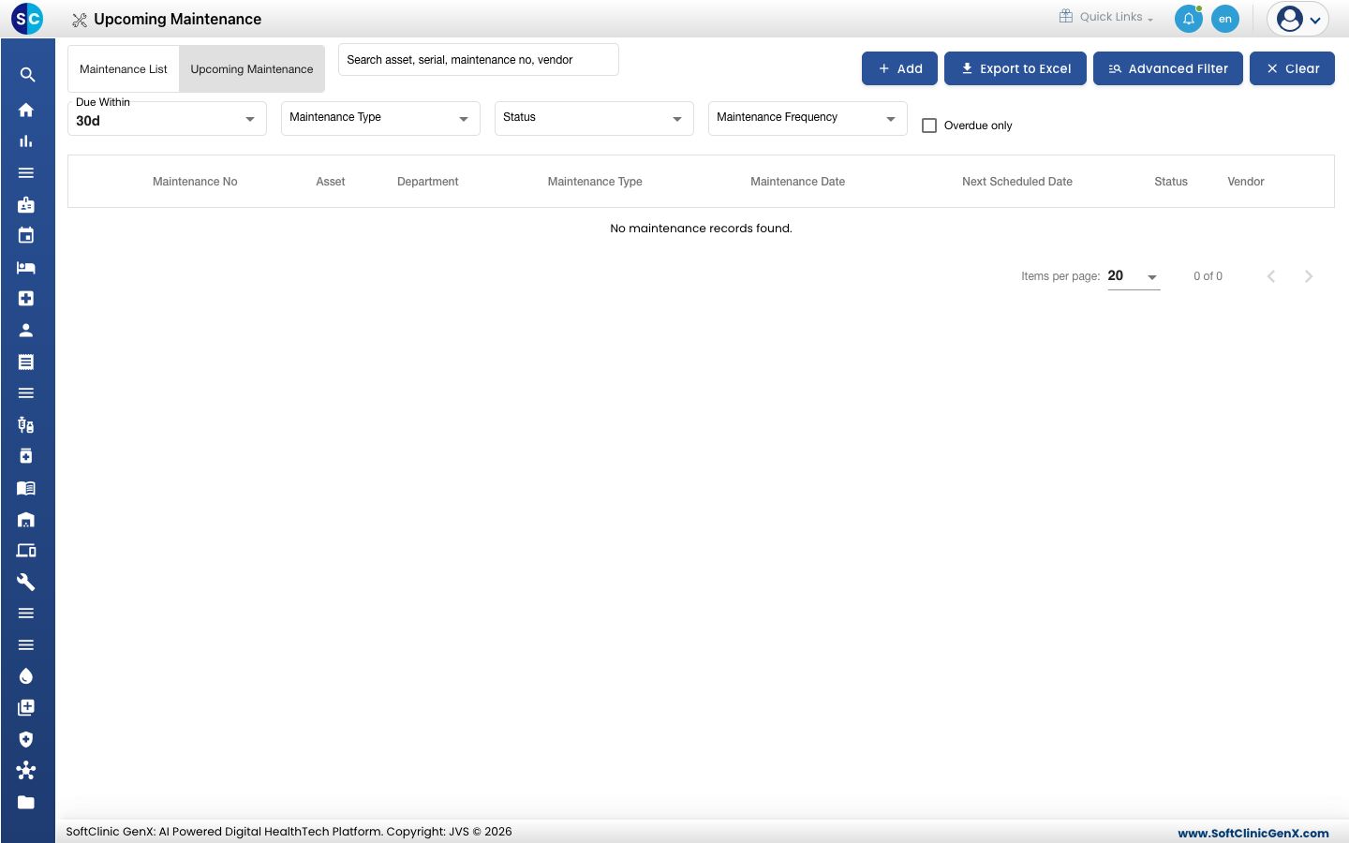This screenshot has width=1349, height=843.
Task: Open the receipt icon in the sidebar
Action: (x=26, y=362)
